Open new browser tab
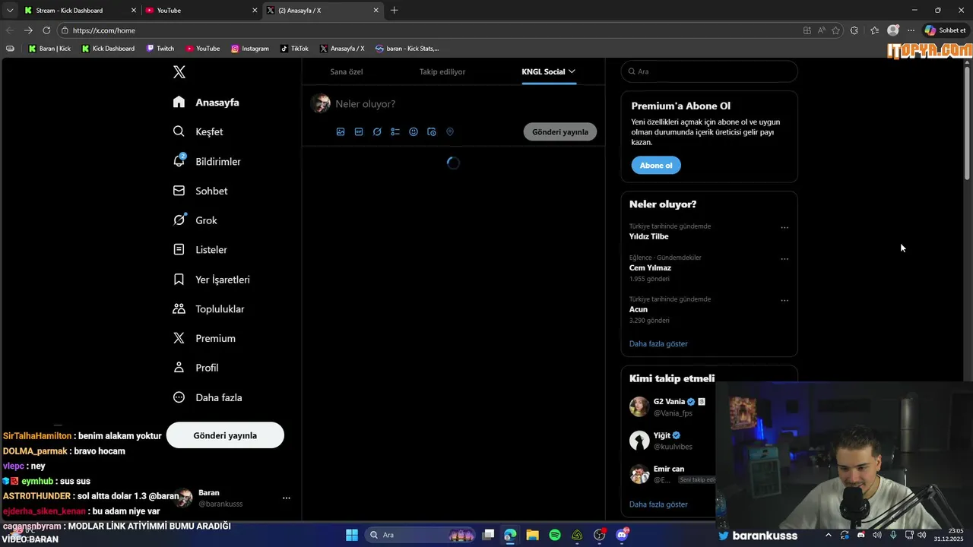 [394, 11]
